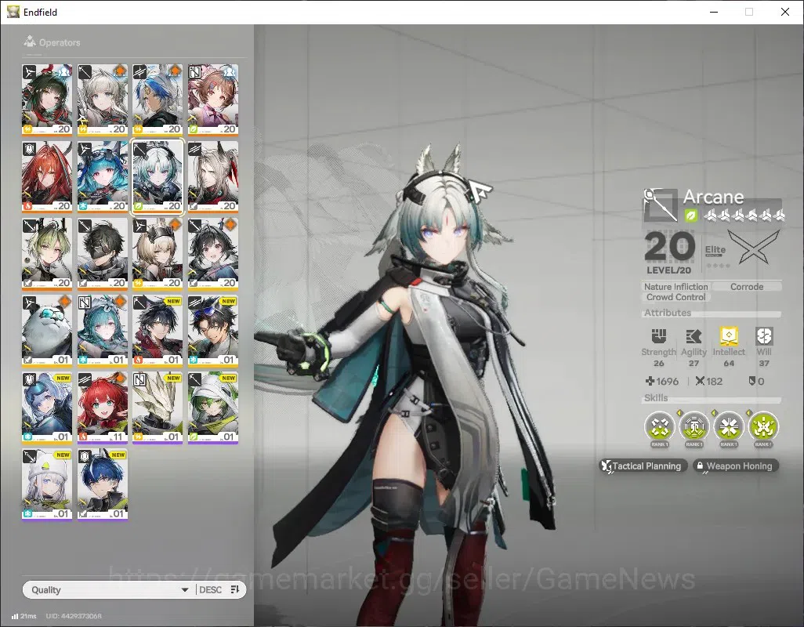Select the highlighted silver-haired Arcane operator card

pyautogui.click(x=158, y=176)
